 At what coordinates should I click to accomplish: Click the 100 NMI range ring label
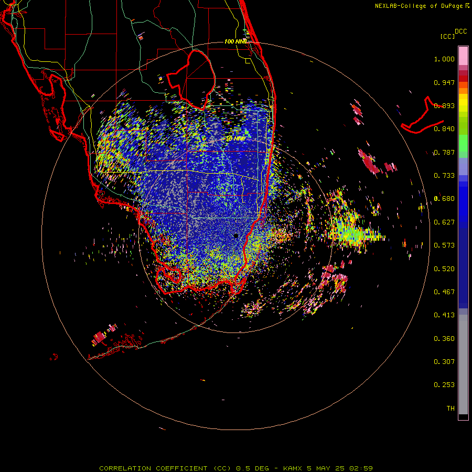tap(235, 41)
